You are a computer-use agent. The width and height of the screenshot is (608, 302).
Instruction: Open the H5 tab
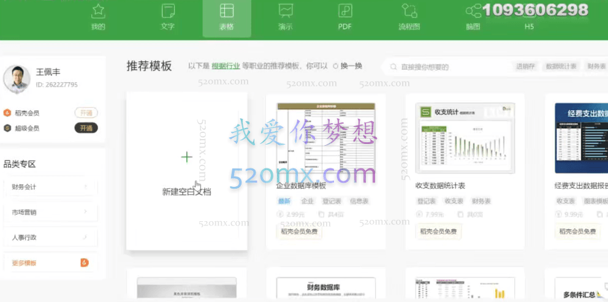[529, 27]
